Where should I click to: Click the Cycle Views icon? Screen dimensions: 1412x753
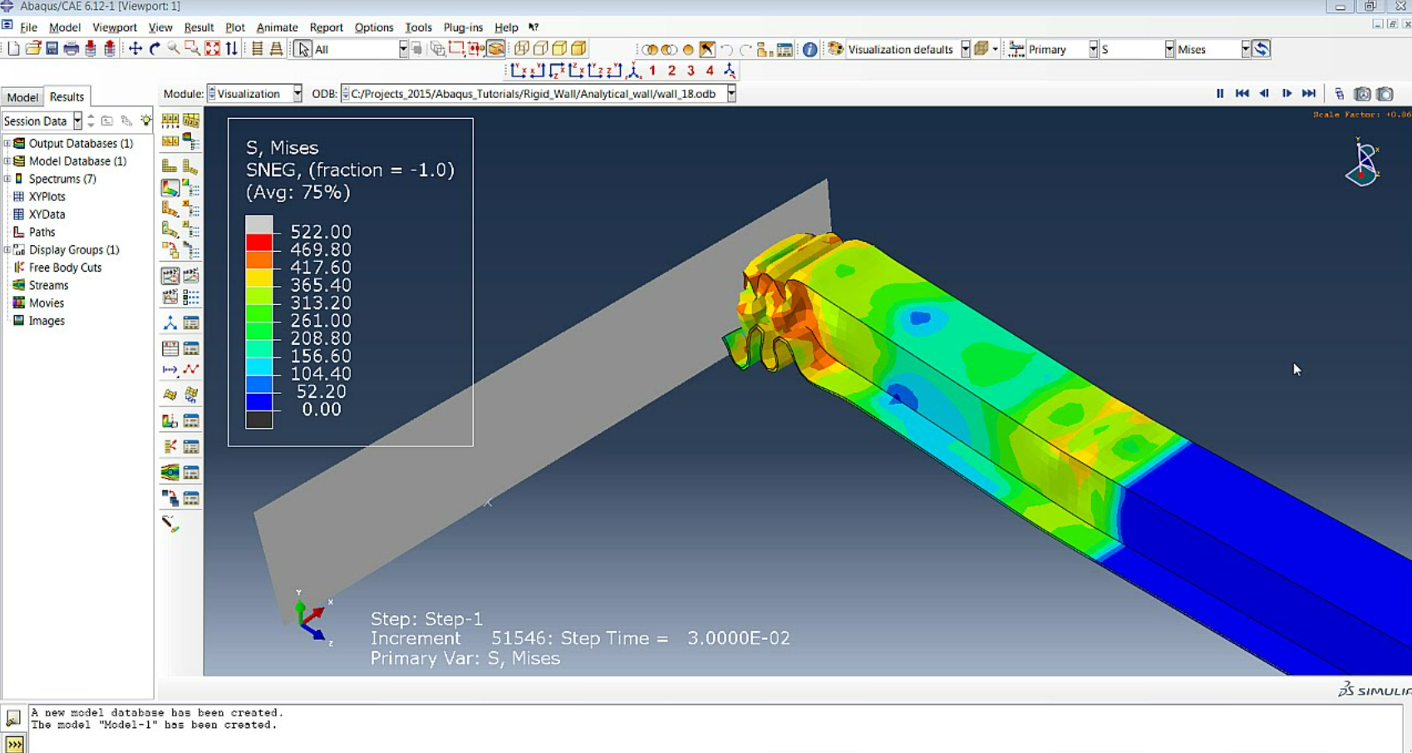pyautogui.click(x=232, y=49)
